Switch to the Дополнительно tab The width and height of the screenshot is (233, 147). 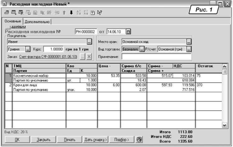coord(37,21)
